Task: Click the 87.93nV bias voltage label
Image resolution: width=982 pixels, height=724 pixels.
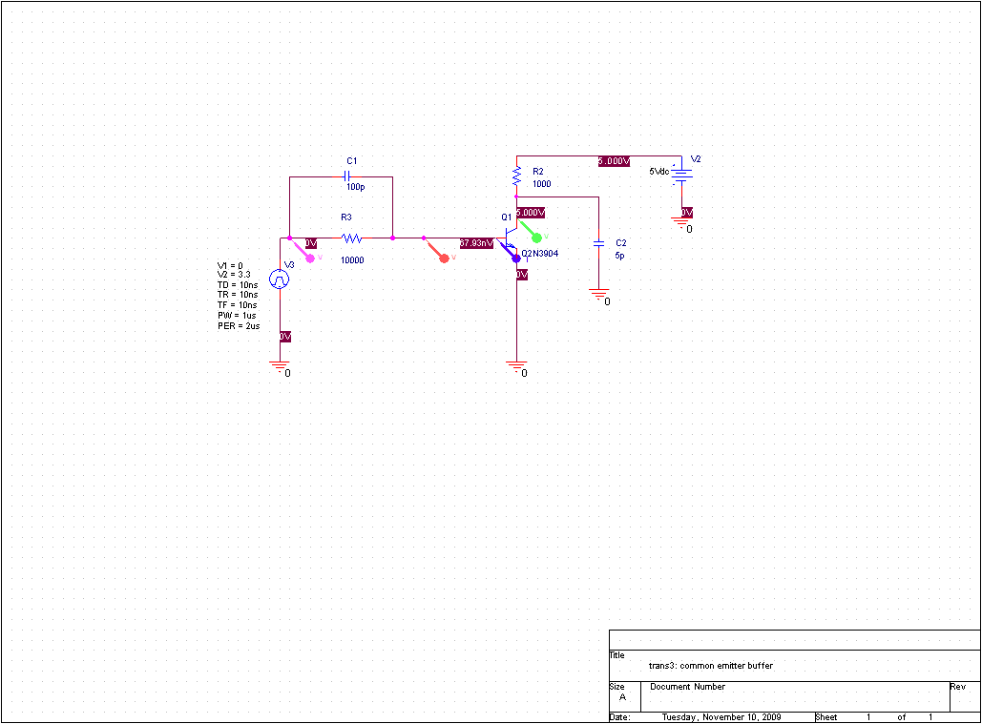Action: [x=476, y=243]
